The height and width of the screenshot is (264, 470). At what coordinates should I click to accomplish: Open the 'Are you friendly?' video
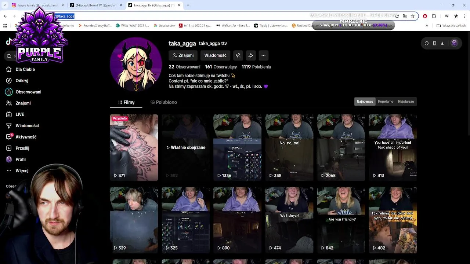point(341,220)
